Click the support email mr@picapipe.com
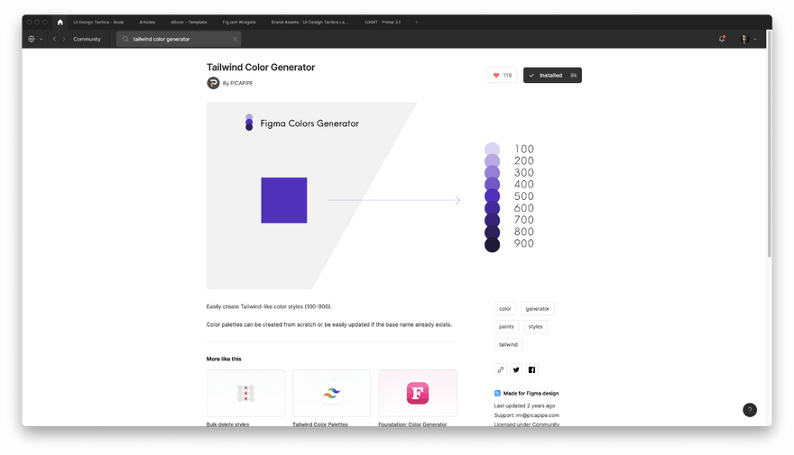This screenshot has height=455, width=794. click(x=537, y=415)
